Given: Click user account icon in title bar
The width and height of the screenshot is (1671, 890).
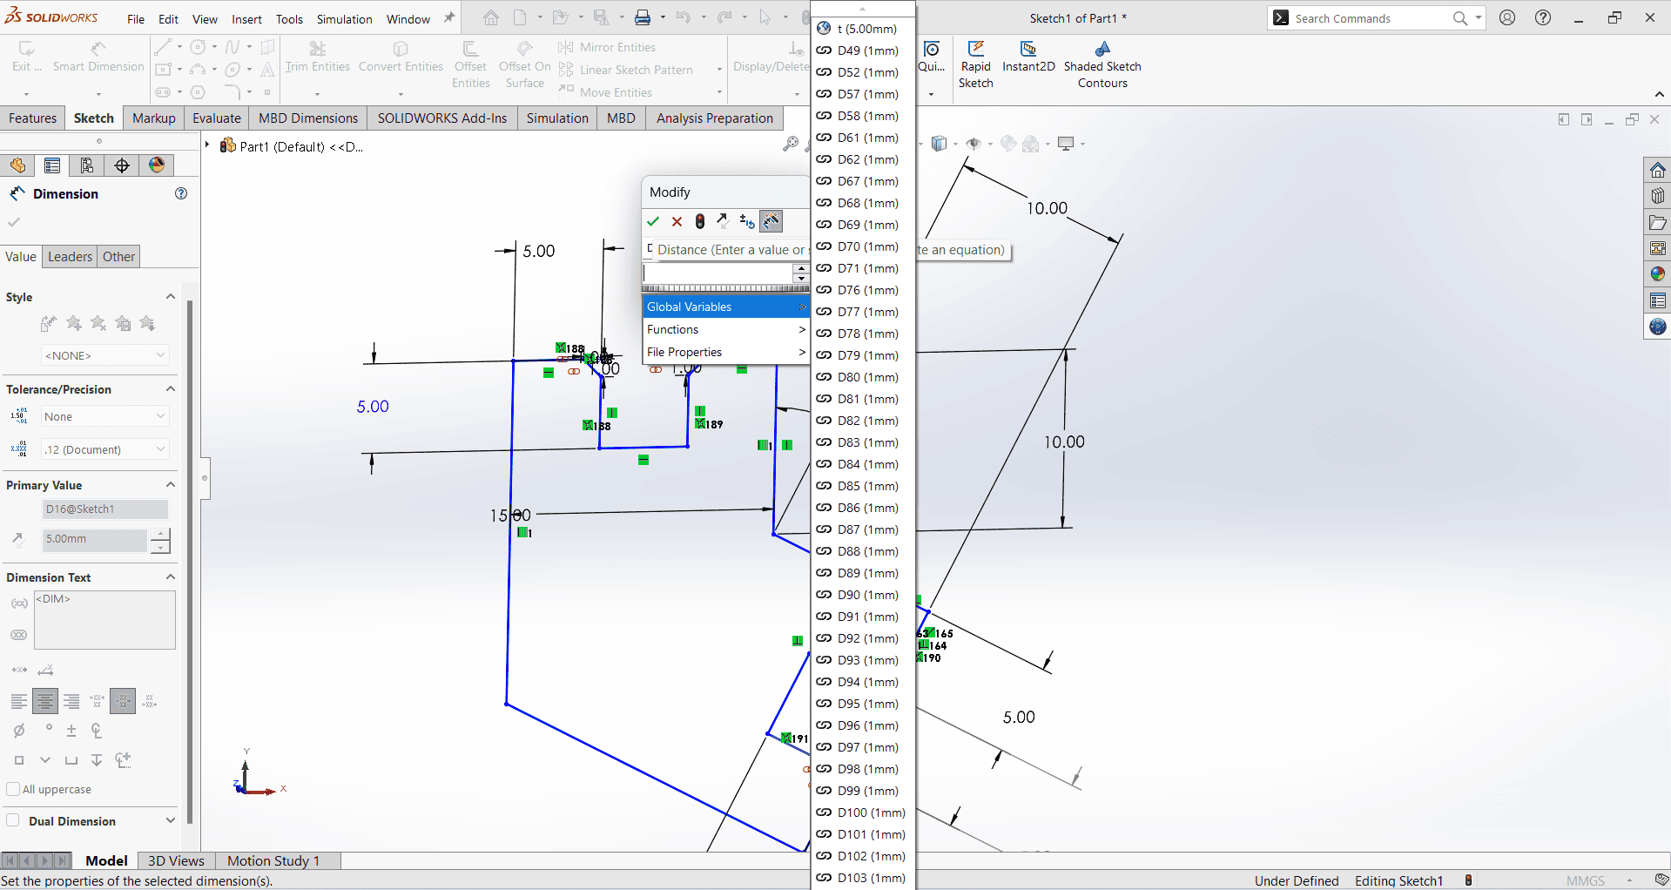Looking at the screenshot, I should pos(1507,18).
